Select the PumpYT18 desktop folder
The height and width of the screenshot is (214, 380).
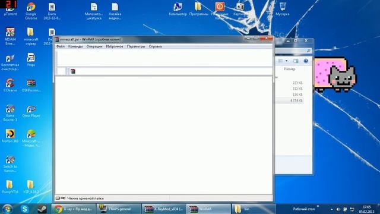10,187
